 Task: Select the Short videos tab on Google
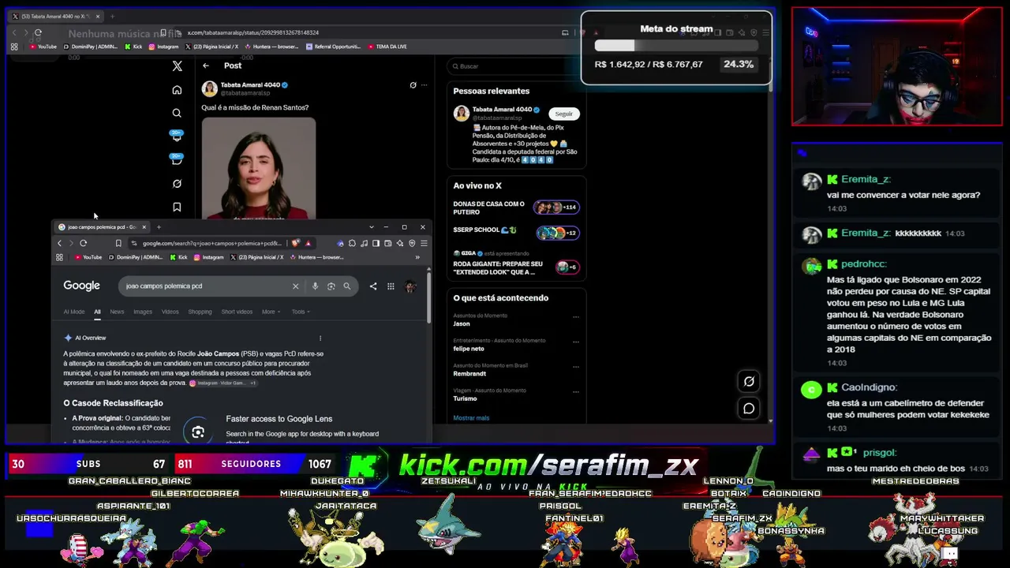pyautogui.click(x=237, y=312)
